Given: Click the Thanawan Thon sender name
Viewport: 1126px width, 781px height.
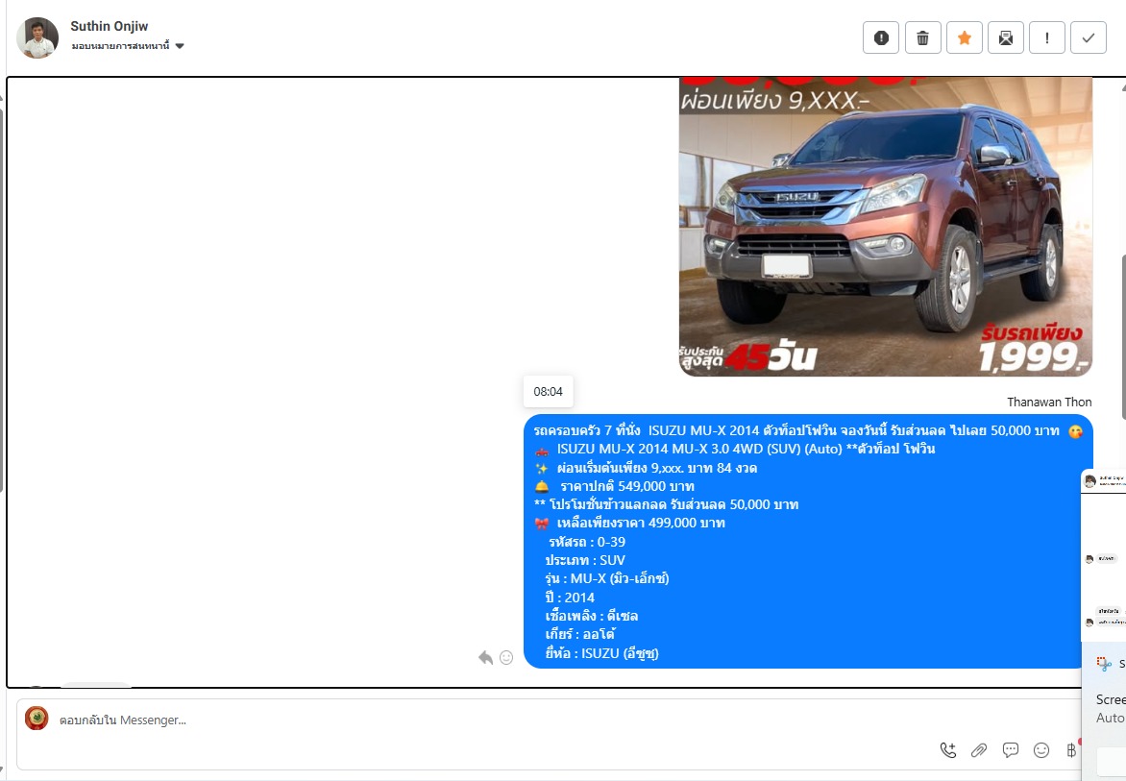Looking at the screenshot, I should (x=1049, y=402).
